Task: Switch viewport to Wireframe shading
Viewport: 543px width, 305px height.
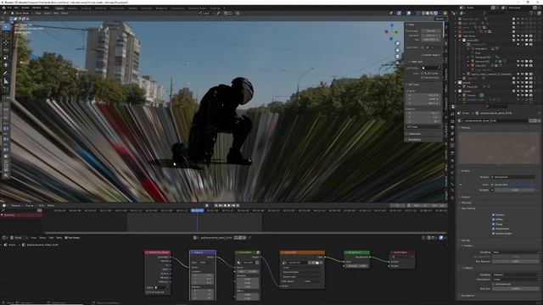Action: tap(423, 14)
